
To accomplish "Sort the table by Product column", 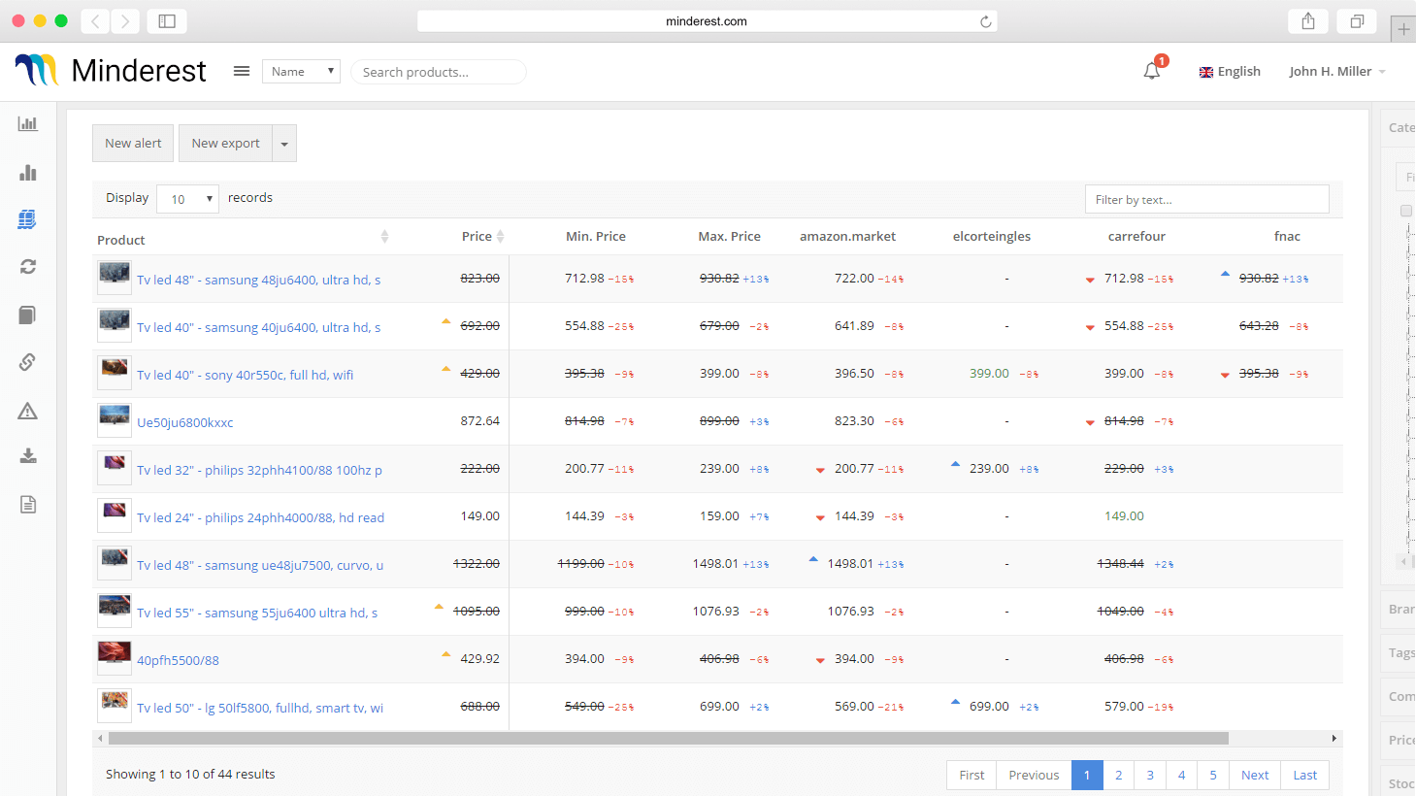I will pos(384,237).
